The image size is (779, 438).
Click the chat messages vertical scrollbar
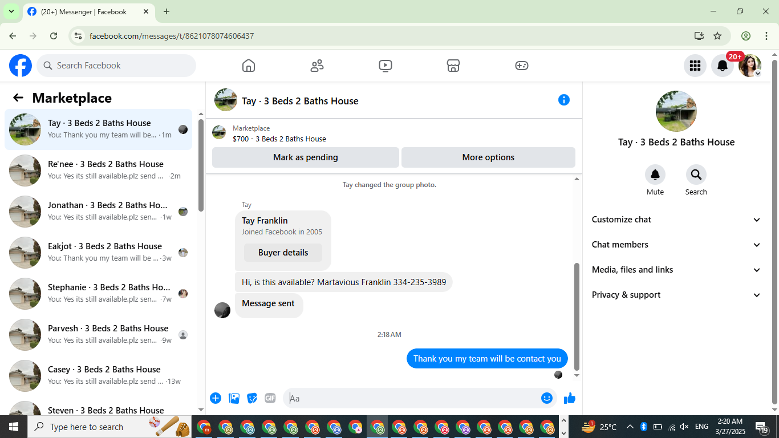coord(577,317)
